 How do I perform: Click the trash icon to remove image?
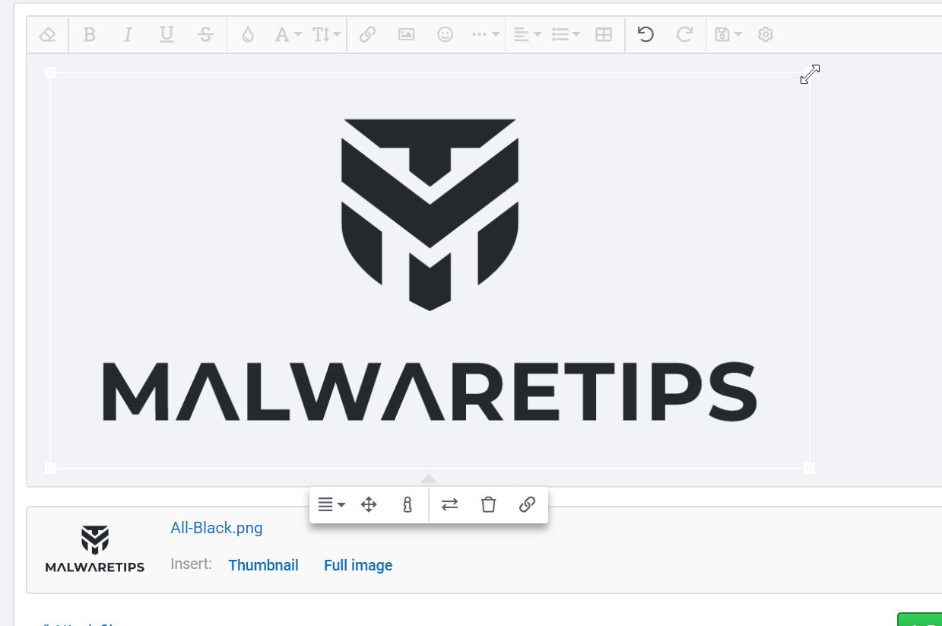coord(489,505)
